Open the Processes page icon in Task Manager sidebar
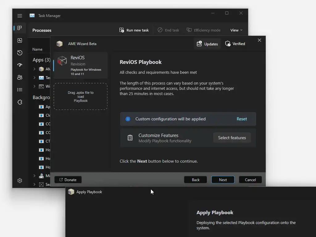Viewport: 316px width, 237px height. 19,28
